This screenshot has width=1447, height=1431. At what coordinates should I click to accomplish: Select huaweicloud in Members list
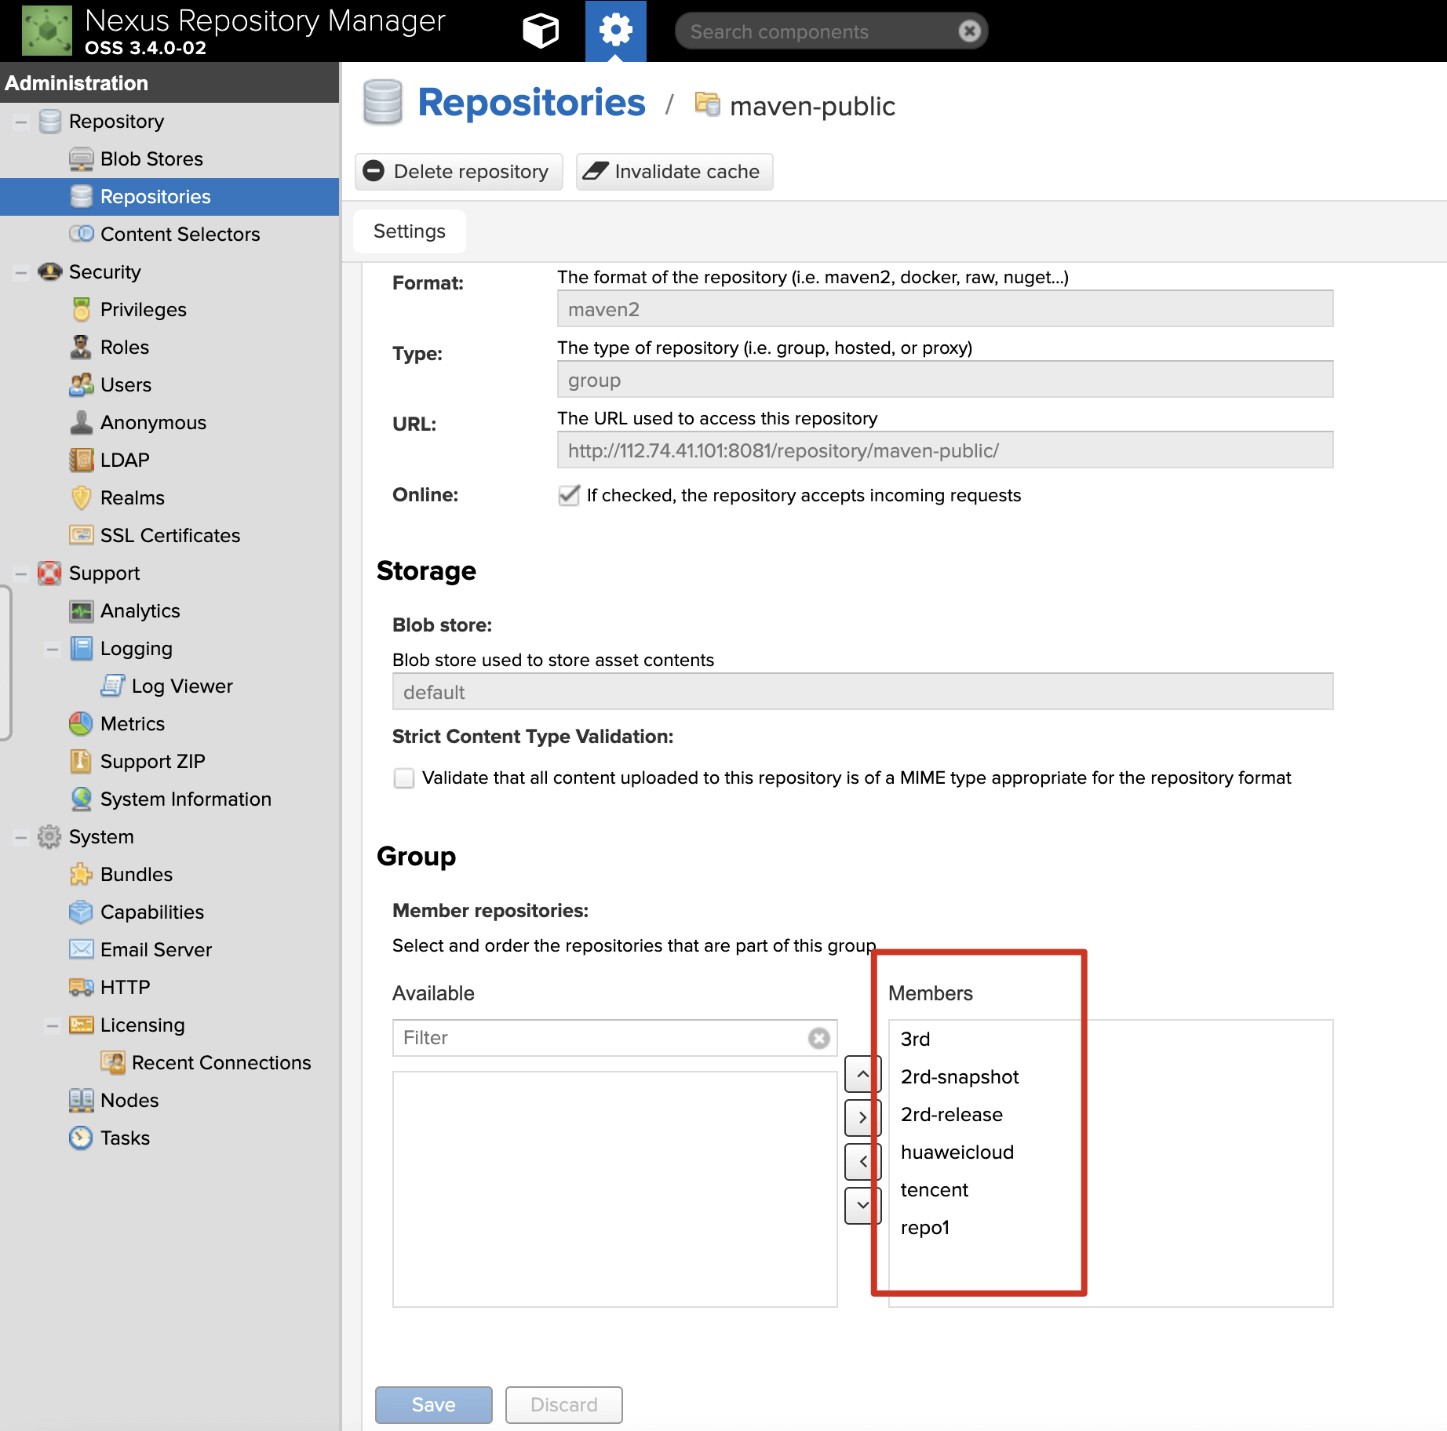tap(957, 1152)
